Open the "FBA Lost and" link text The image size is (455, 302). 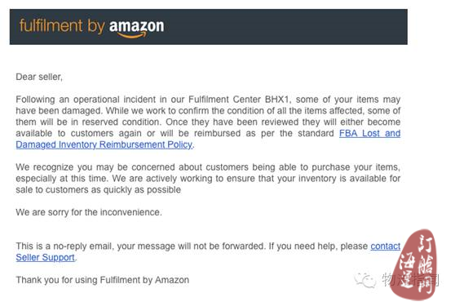click(369, 133)
